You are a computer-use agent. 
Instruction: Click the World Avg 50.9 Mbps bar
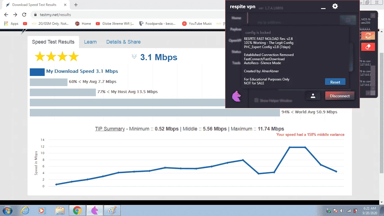click(x=155, y=112)
